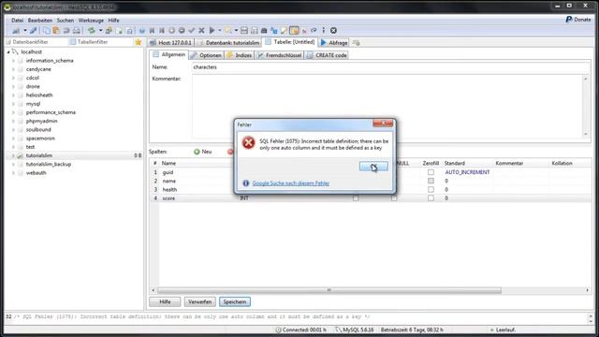599x337 pixels.
Task: Click the Speichern button
Action: click(x=235, y=301)
